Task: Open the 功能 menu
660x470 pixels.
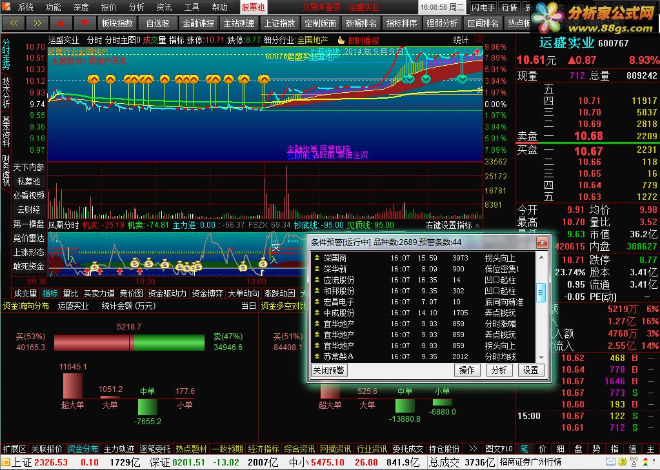Action: tap(53, 7)
